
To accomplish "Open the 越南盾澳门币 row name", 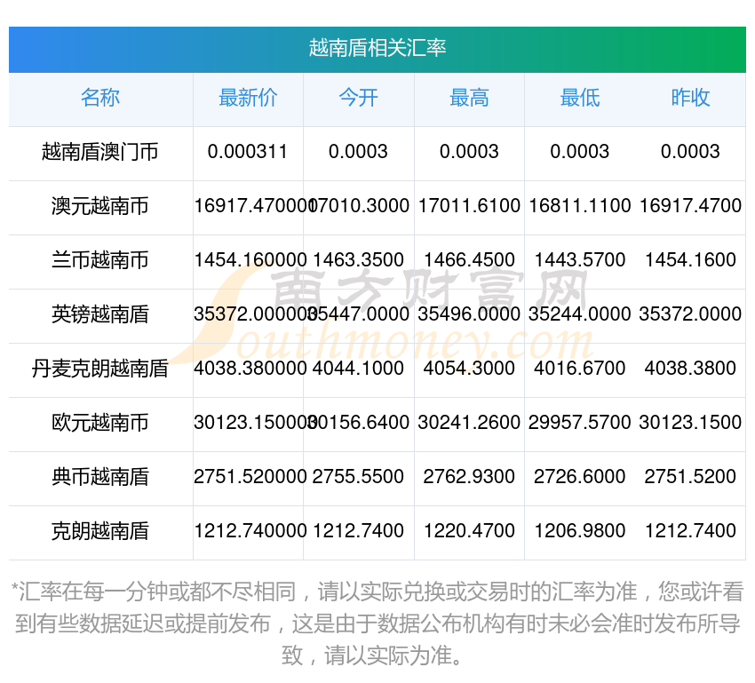I will point(100,152).
